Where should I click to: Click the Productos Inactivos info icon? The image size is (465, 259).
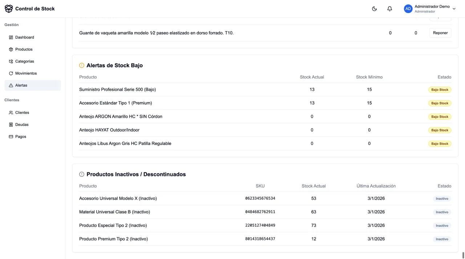82,174
